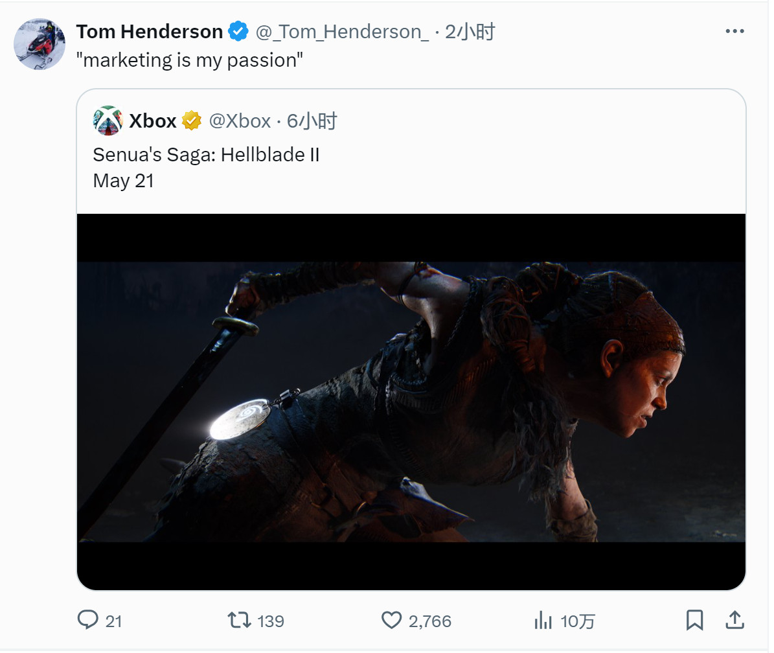
Task: Click the 2小时 tweet timestamp
Action: coord(470,32)
